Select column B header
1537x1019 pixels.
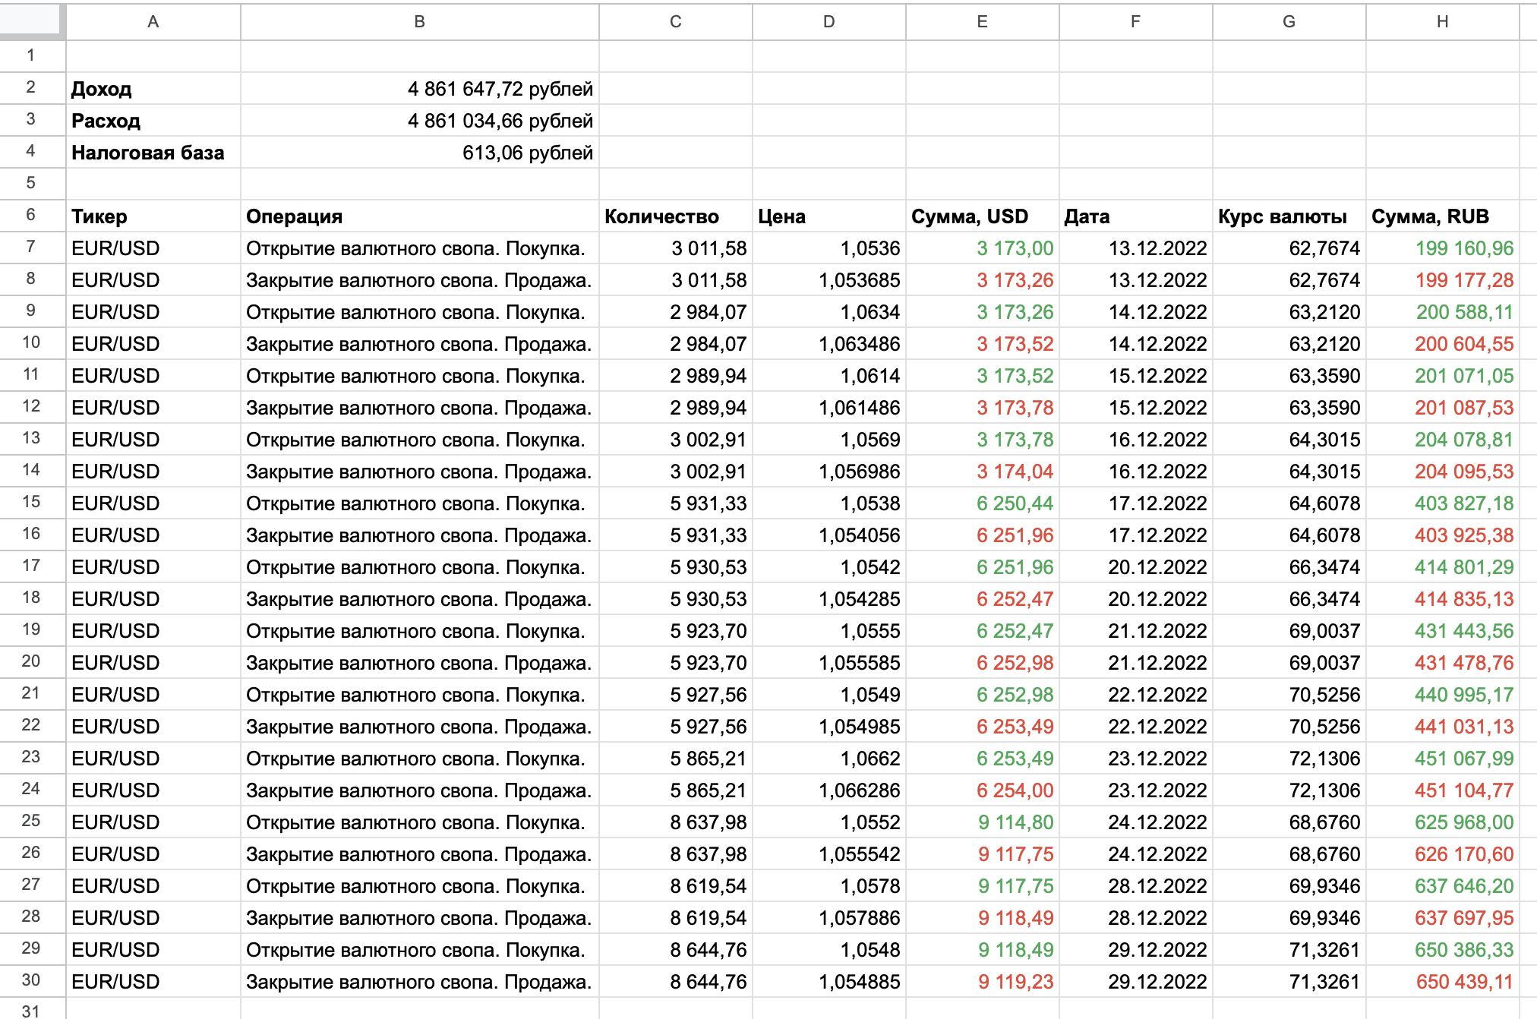point(420,21)
